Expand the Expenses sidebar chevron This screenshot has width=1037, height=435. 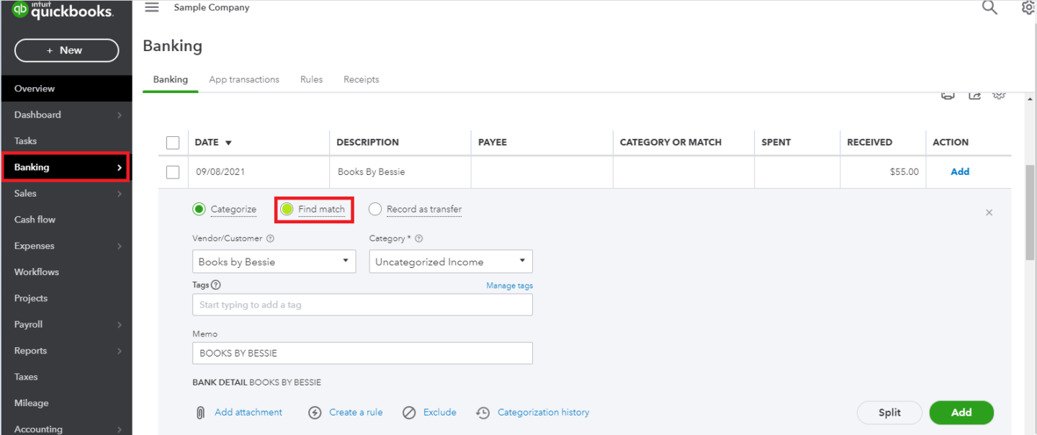[120, 246]
